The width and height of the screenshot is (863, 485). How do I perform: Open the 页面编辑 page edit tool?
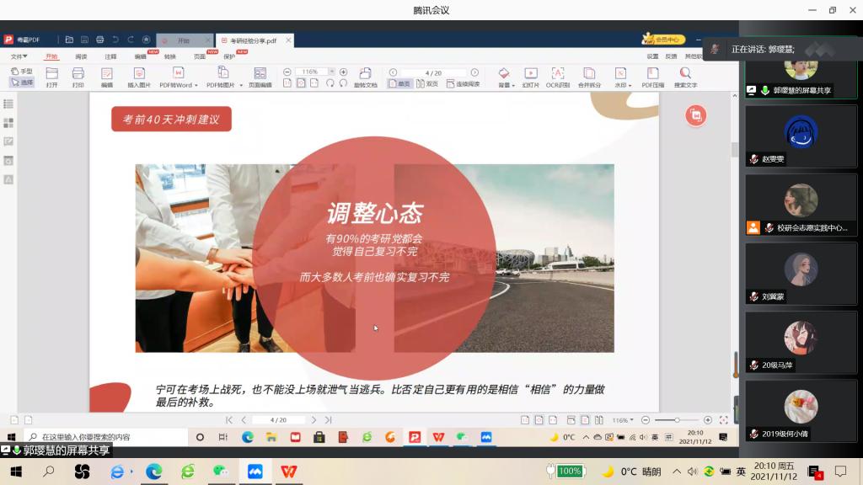(x=260, y=76)
